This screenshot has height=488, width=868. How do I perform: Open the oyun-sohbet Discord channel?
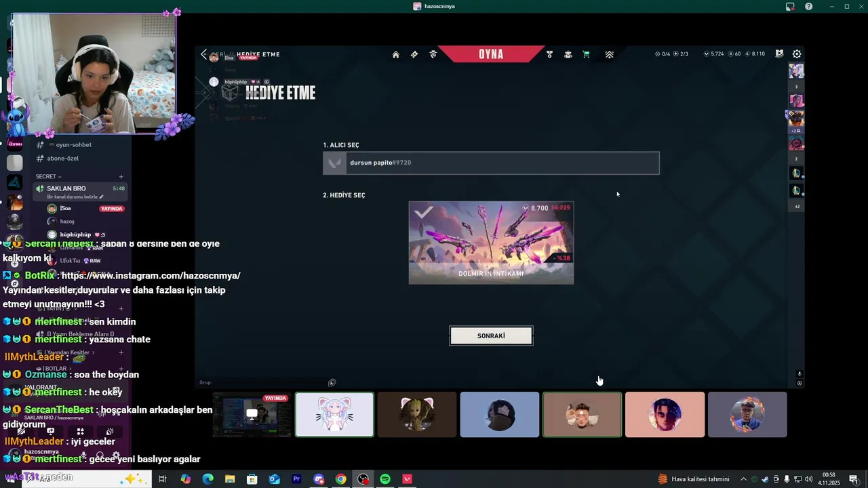[x=73, y=145]
